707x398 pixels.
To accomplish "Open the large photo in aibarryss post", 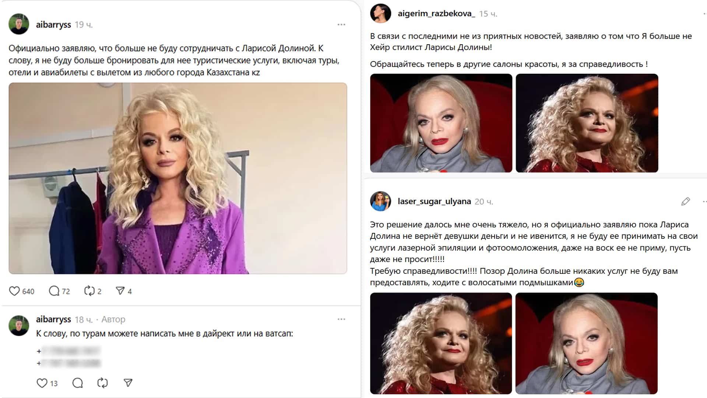I will pos(178,178).
